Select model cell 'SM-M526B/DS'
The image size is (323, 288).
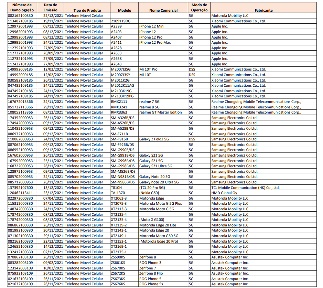(x=125, y=171)
